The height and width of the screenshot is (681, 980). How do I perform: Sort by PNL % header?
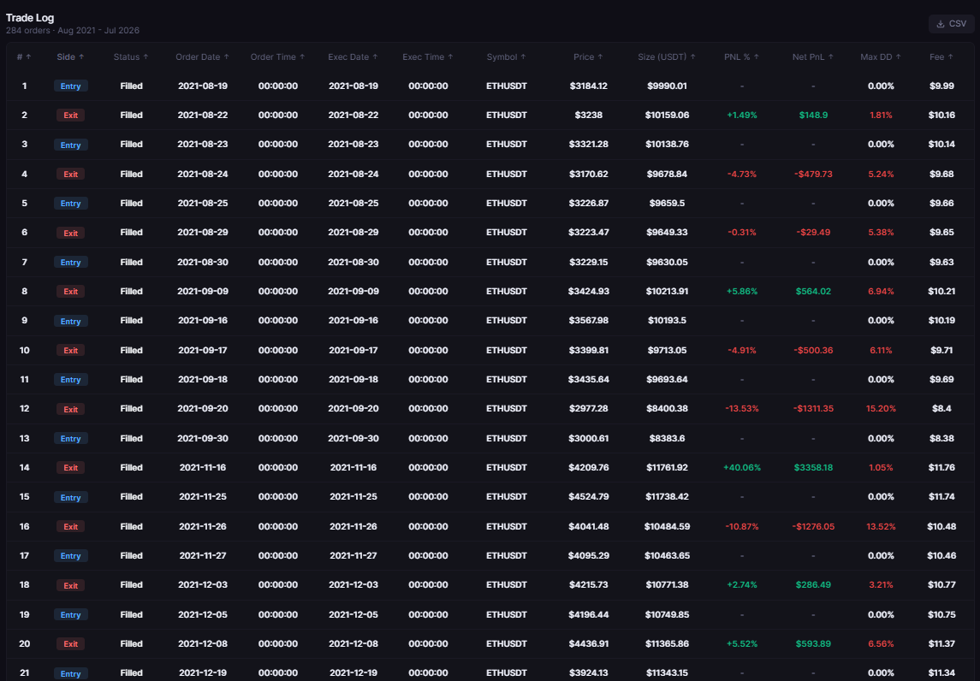pos(741,56)
